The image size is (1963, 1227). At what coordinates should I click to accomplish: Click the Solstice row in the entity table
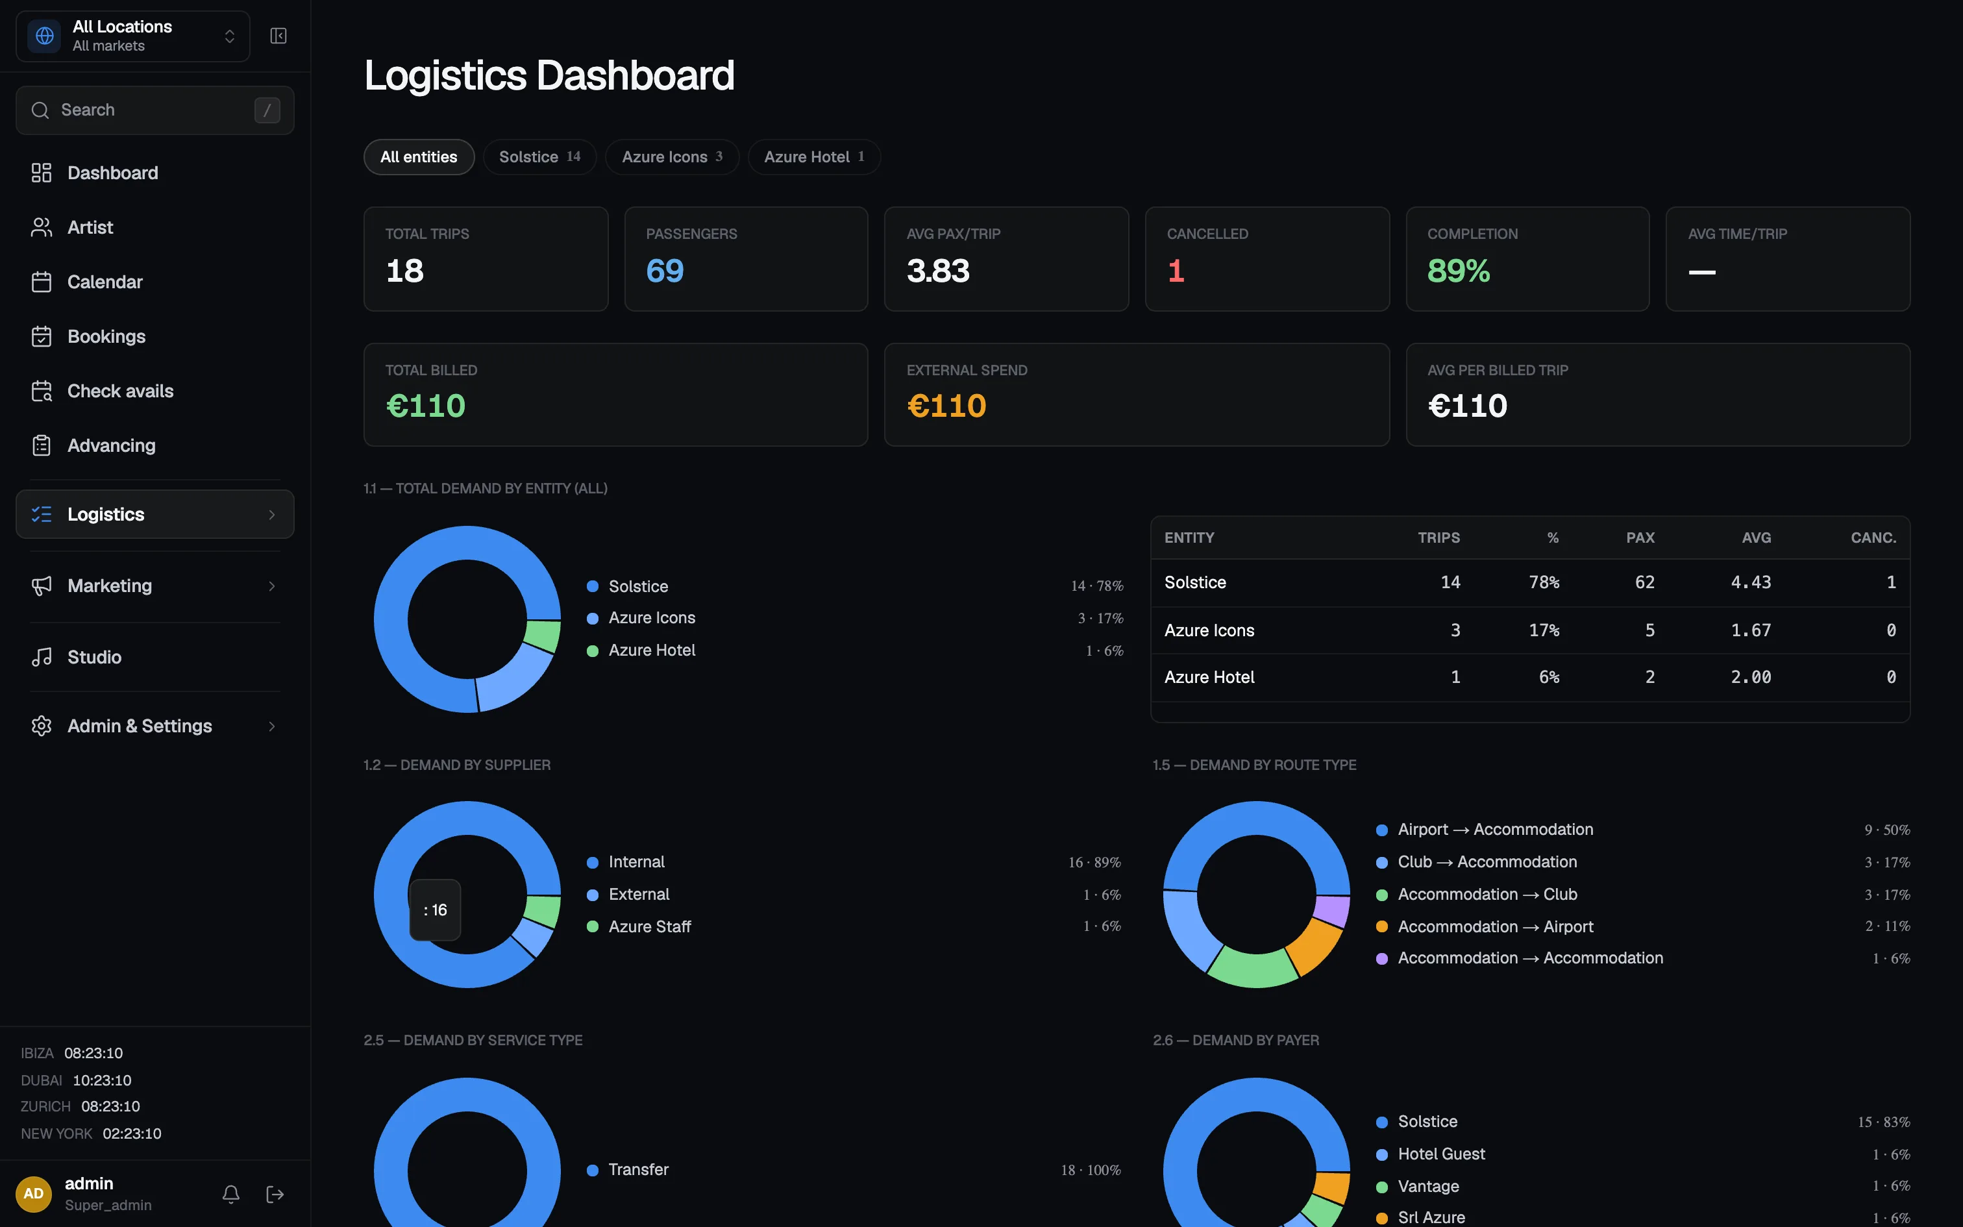[1530, 583]
